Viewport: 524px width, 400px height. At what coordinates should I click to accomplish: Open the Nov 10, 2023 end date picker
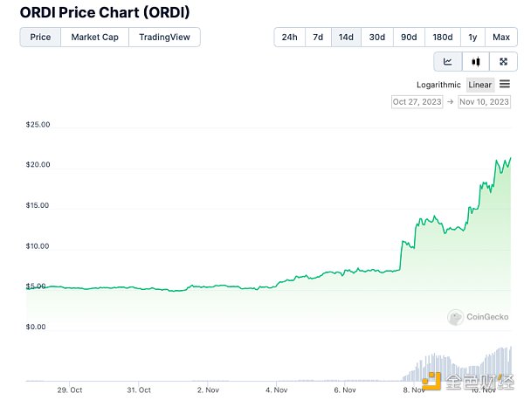tap(484, 102)
